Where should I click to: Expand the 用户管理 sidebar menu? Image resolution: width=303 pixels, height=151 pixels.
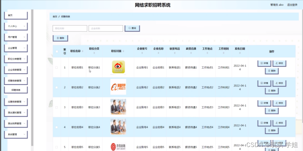pos(16,37)
